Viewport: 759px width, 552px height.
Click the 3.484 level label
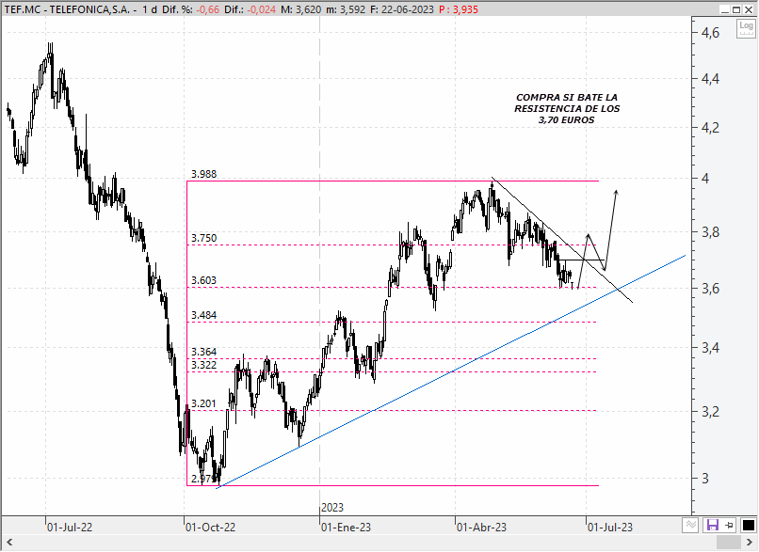(x=203, y=315)
